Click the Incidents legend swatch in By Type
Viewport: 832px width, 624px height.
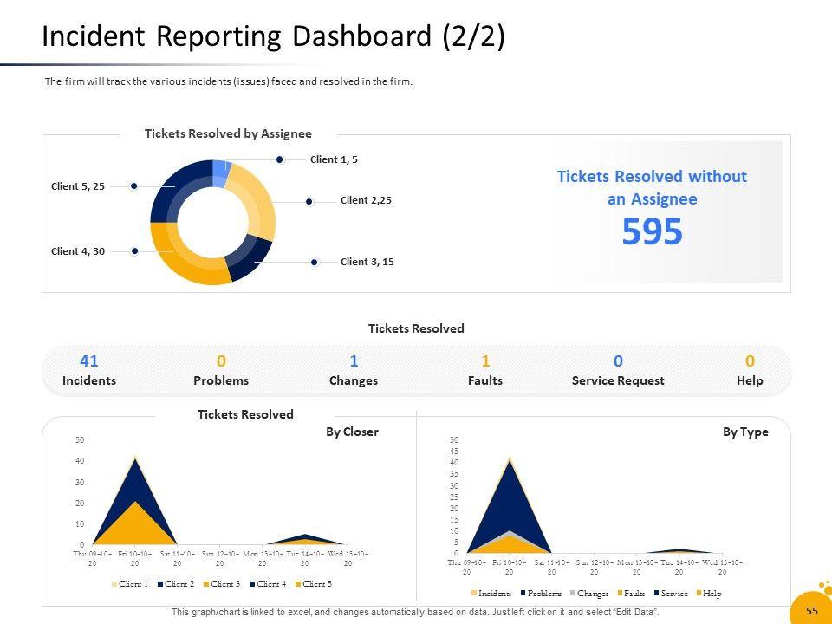tap(475, 594)
